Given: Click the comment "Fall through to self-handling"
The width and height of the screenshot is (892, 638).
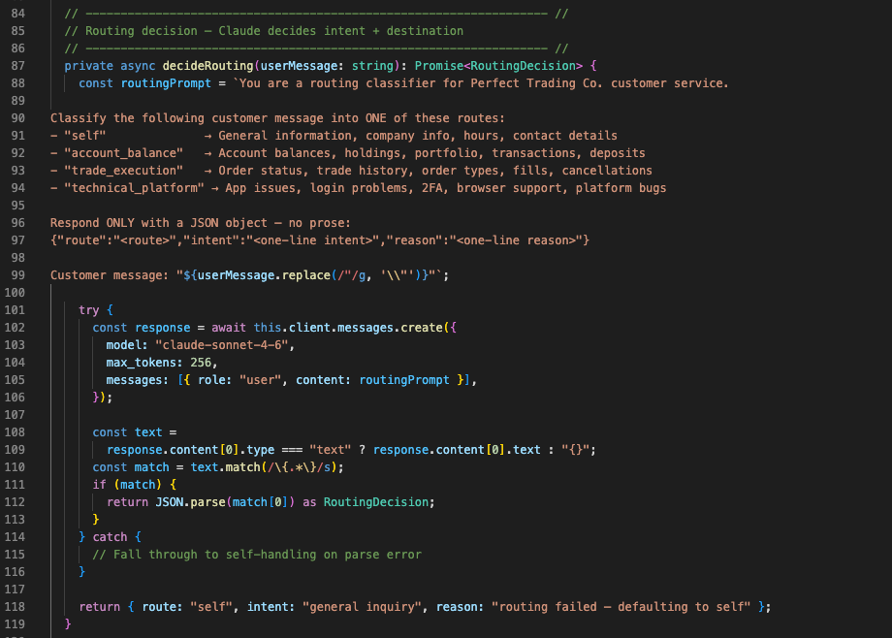Looking at the screenshot, I should [214, 555].
